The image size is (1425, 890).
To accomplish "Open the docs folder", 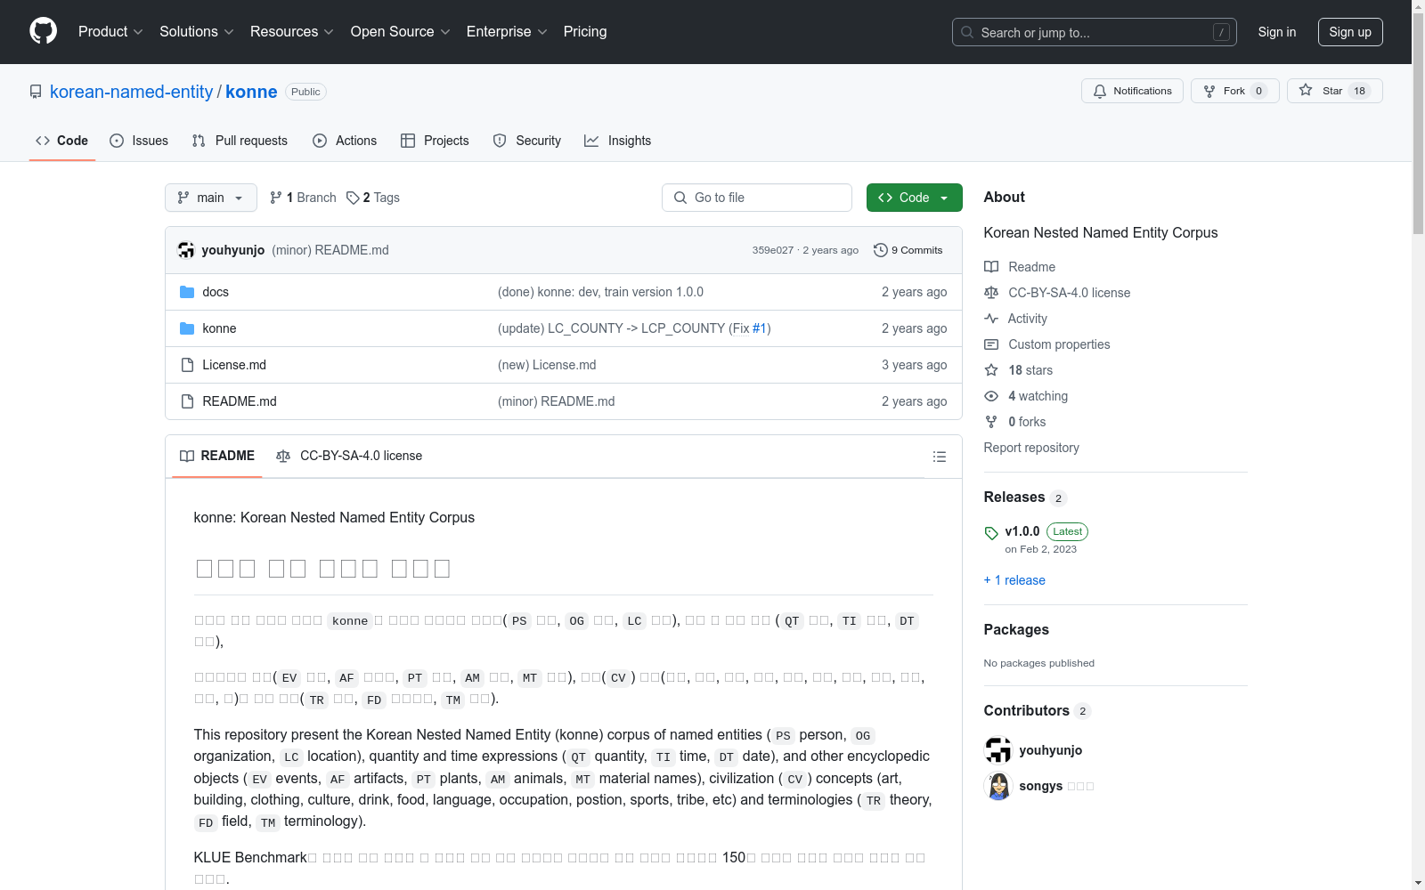I will [216, 292].
